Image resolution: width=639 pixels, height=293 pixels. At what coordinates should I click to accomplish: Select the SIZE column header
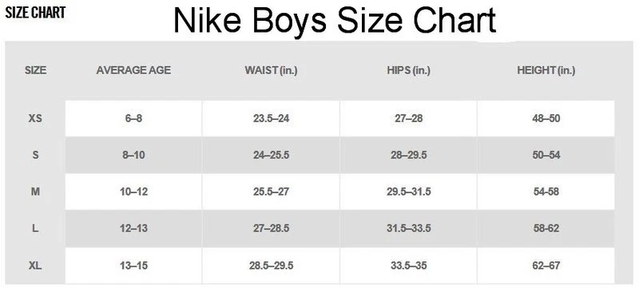click(x=35, y=70)
